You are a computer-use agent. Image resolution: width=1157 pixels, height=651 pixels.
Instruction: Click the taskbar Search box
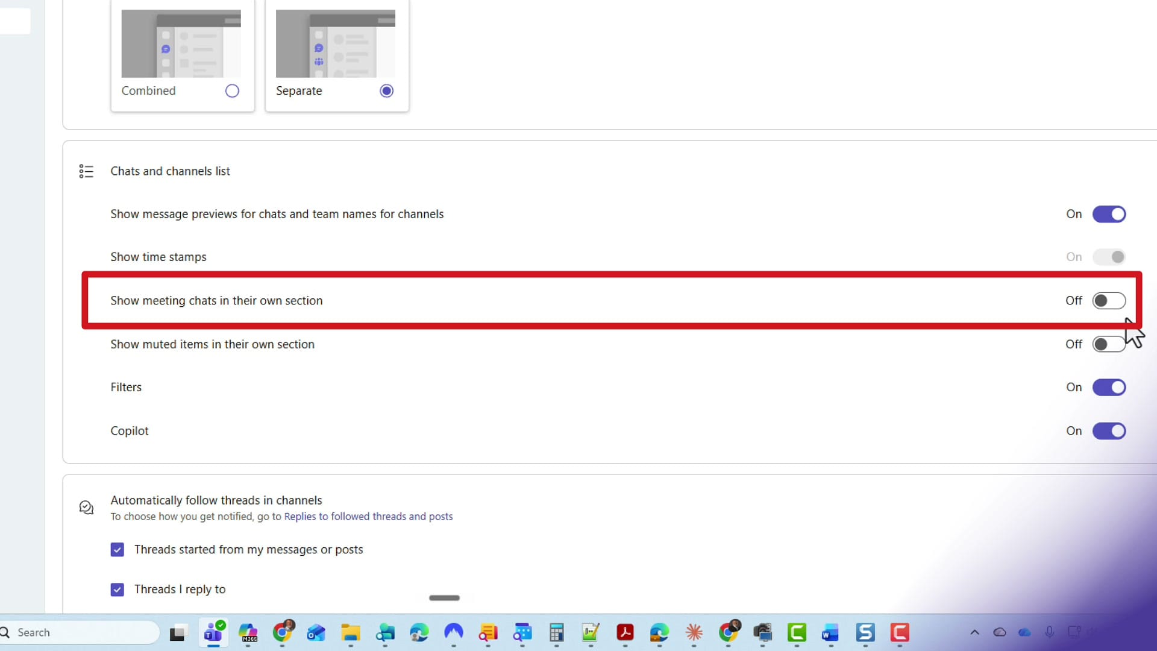point(81,632)
